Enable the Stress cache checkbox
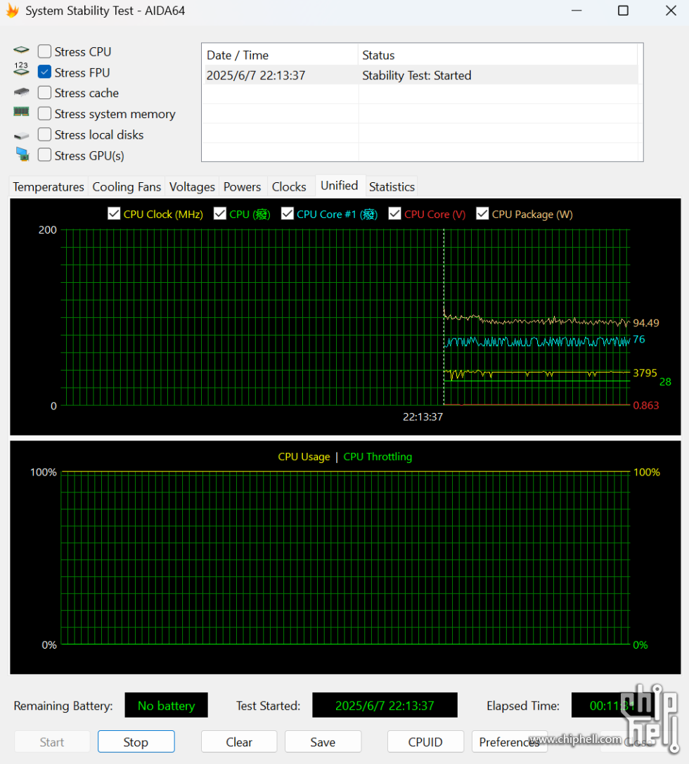 (44, 93)
